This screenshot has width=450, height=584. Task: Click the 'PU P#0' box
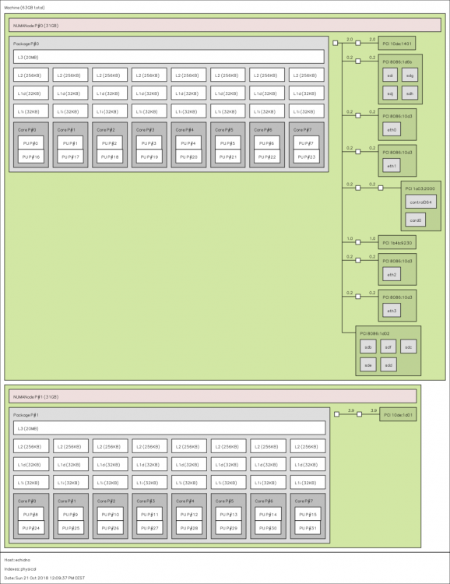tap(31, 143)
